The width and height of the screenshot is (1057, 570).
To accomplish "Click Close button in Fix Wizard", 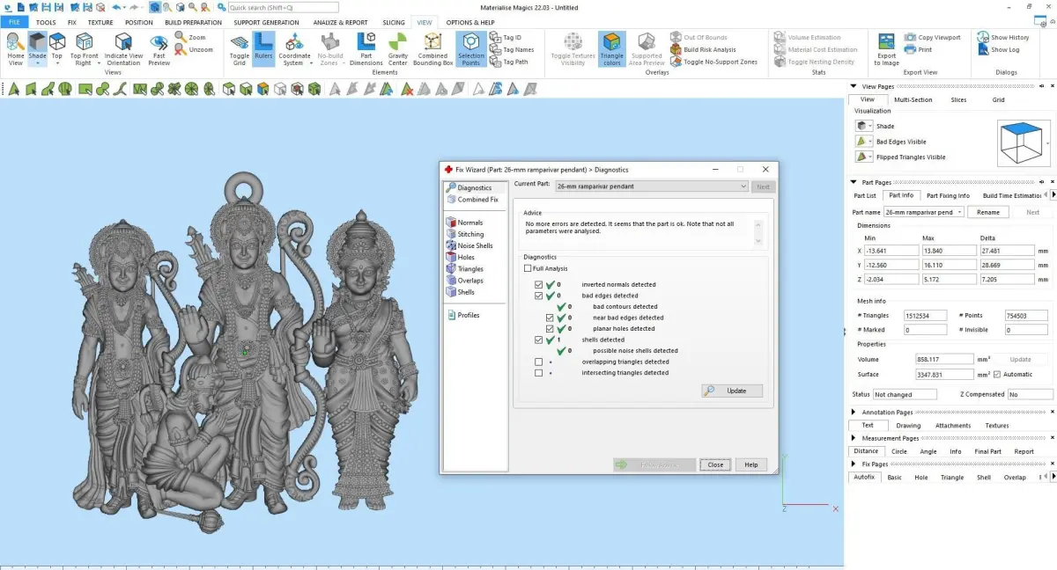I will click(x=715, y=464).
